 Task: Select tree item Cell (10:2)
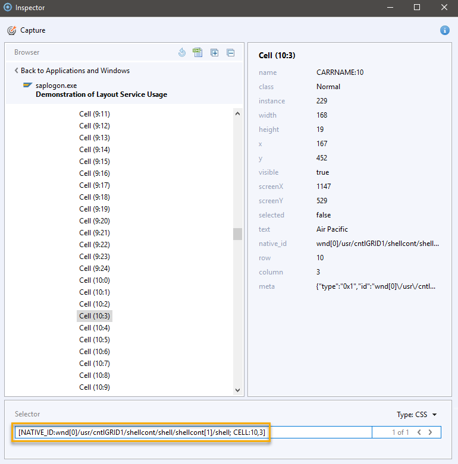95,304
